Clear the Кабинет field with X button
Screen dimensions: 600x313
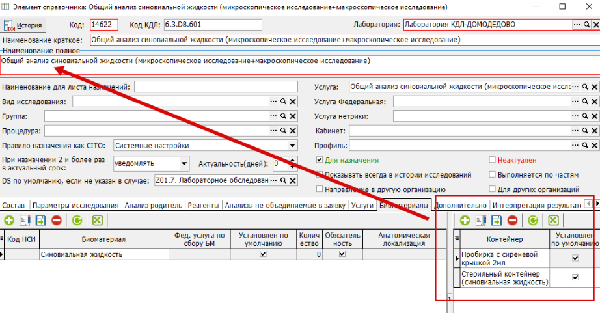click(595, 131)
